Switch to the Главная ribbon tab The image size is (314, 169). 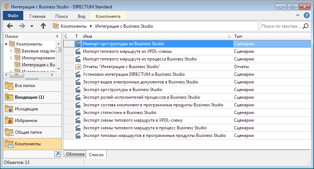(37, 16)
